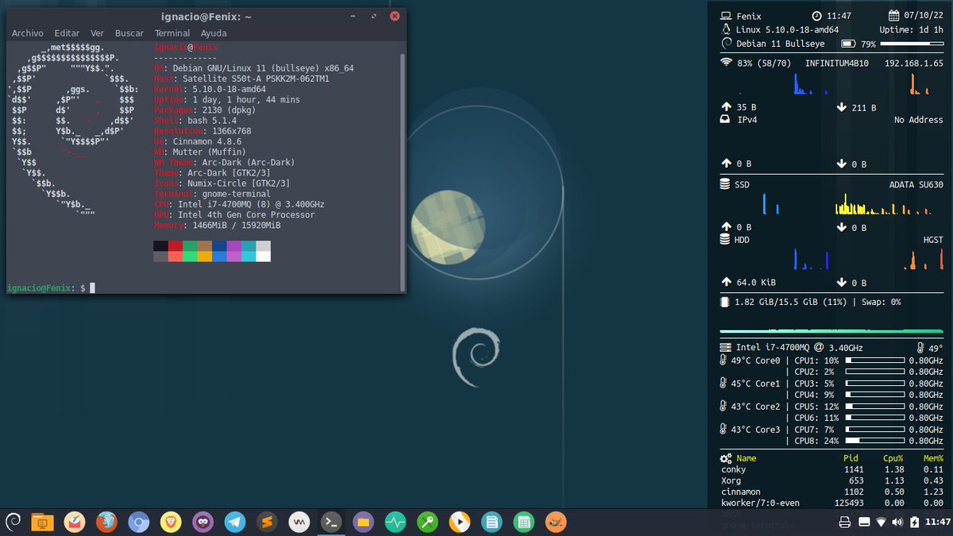
Task: Launch Firefox from the panel
Action: tap(106, 522)
